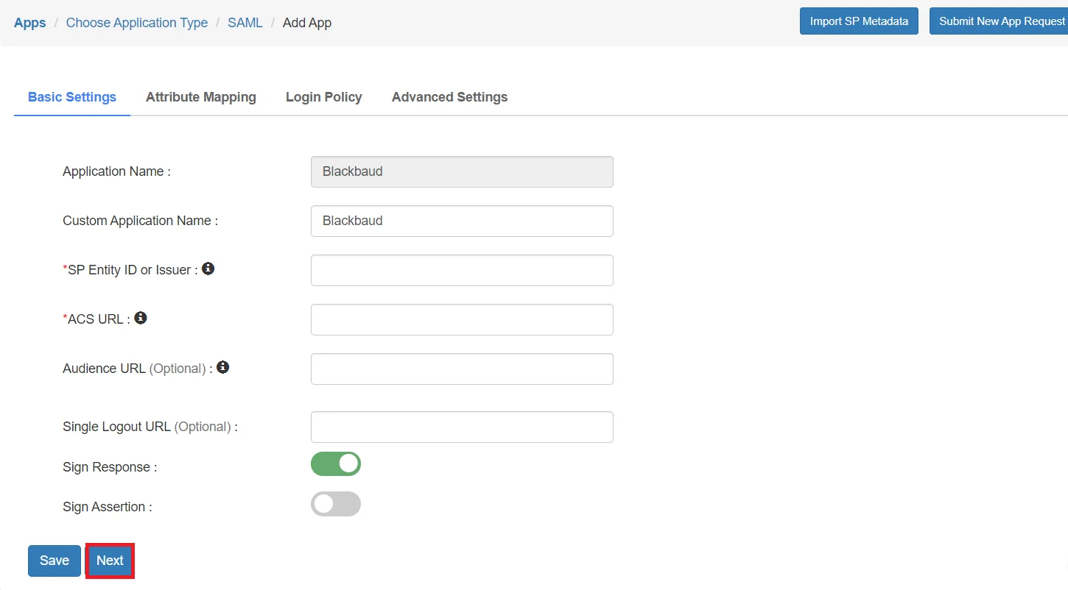The image size is (1068, 590).
Task: Click the info icon beside Audience URL
Action: (x=223, y=367)
